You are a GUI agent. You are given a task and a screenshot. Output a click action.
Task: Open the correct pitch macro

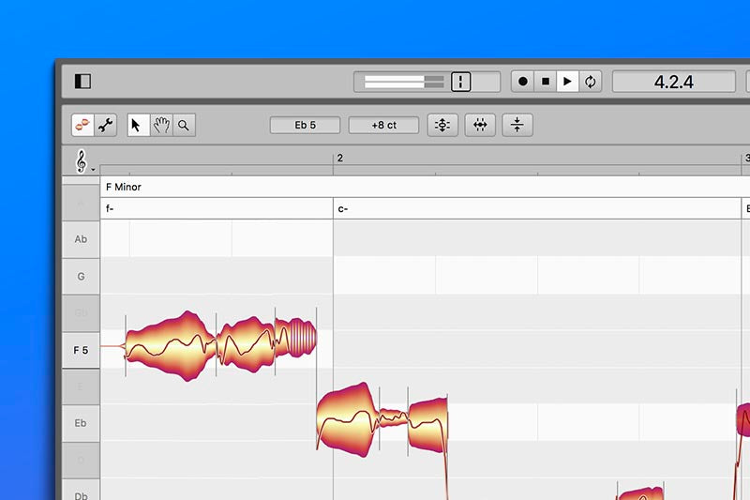[x=442, y=126]
